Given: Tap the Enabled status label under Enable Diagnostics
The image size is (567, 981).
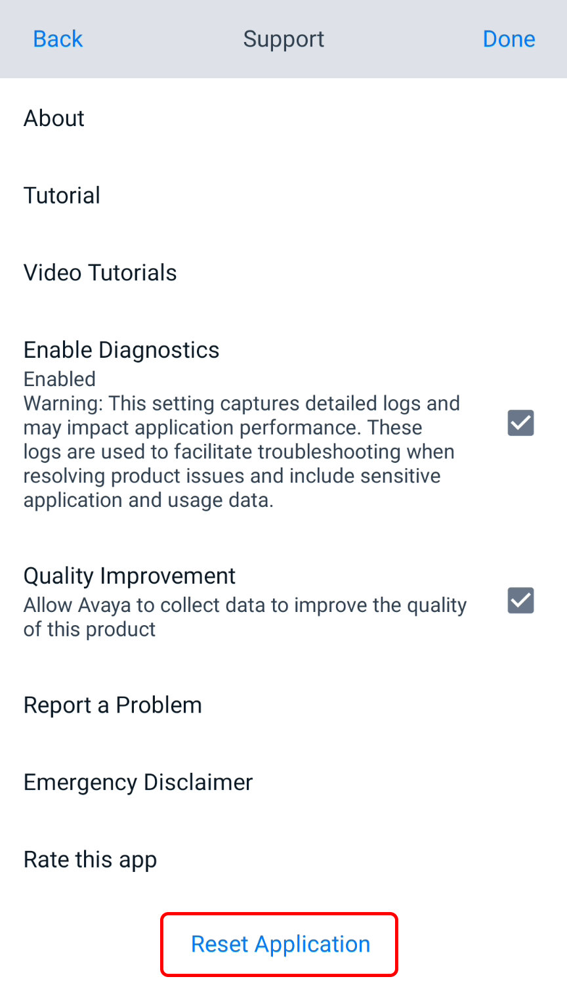Looking at the screenshot, I should [59, 379].
